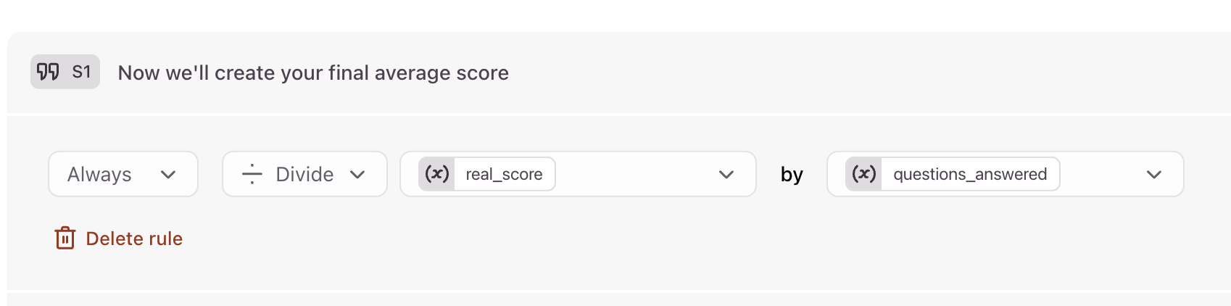
Task: Click empty area inside divisor variable field
Action: point(1101,174)
